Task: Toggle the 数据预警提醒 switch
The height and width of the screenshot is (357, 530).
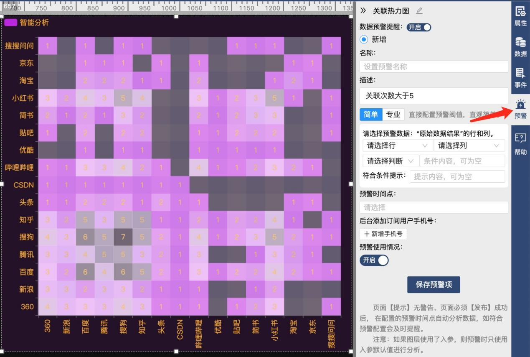Action: click(x=419, y=27)
